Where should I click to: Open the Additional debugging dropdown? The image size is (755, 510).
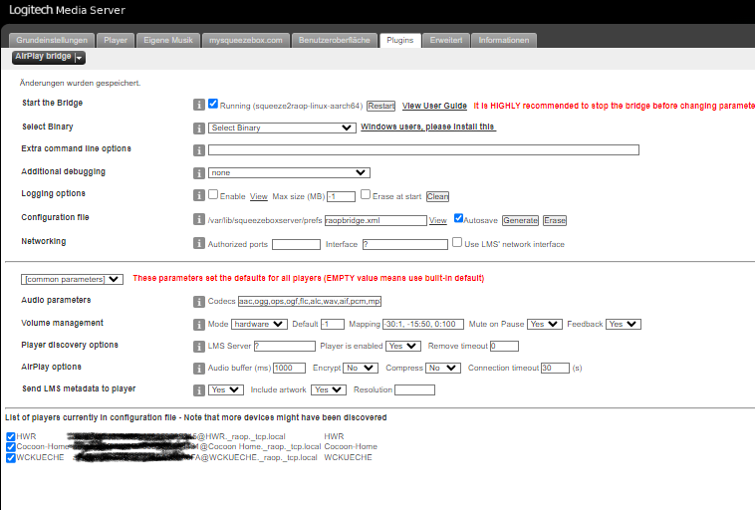coord(289,172)
